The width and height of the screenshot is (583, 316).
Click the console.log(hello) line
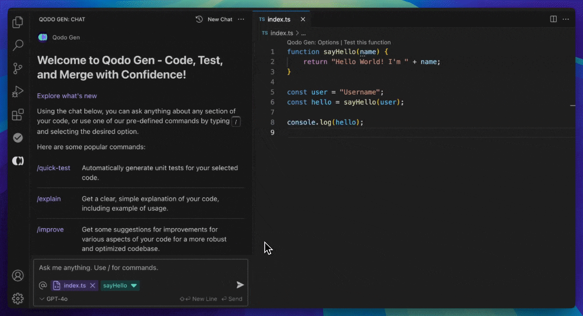tap(325, 122)
